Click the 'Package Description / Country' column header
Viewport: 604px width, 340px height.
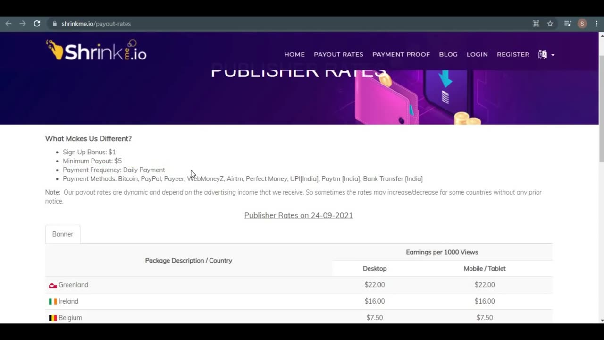[x=189, y=261]
